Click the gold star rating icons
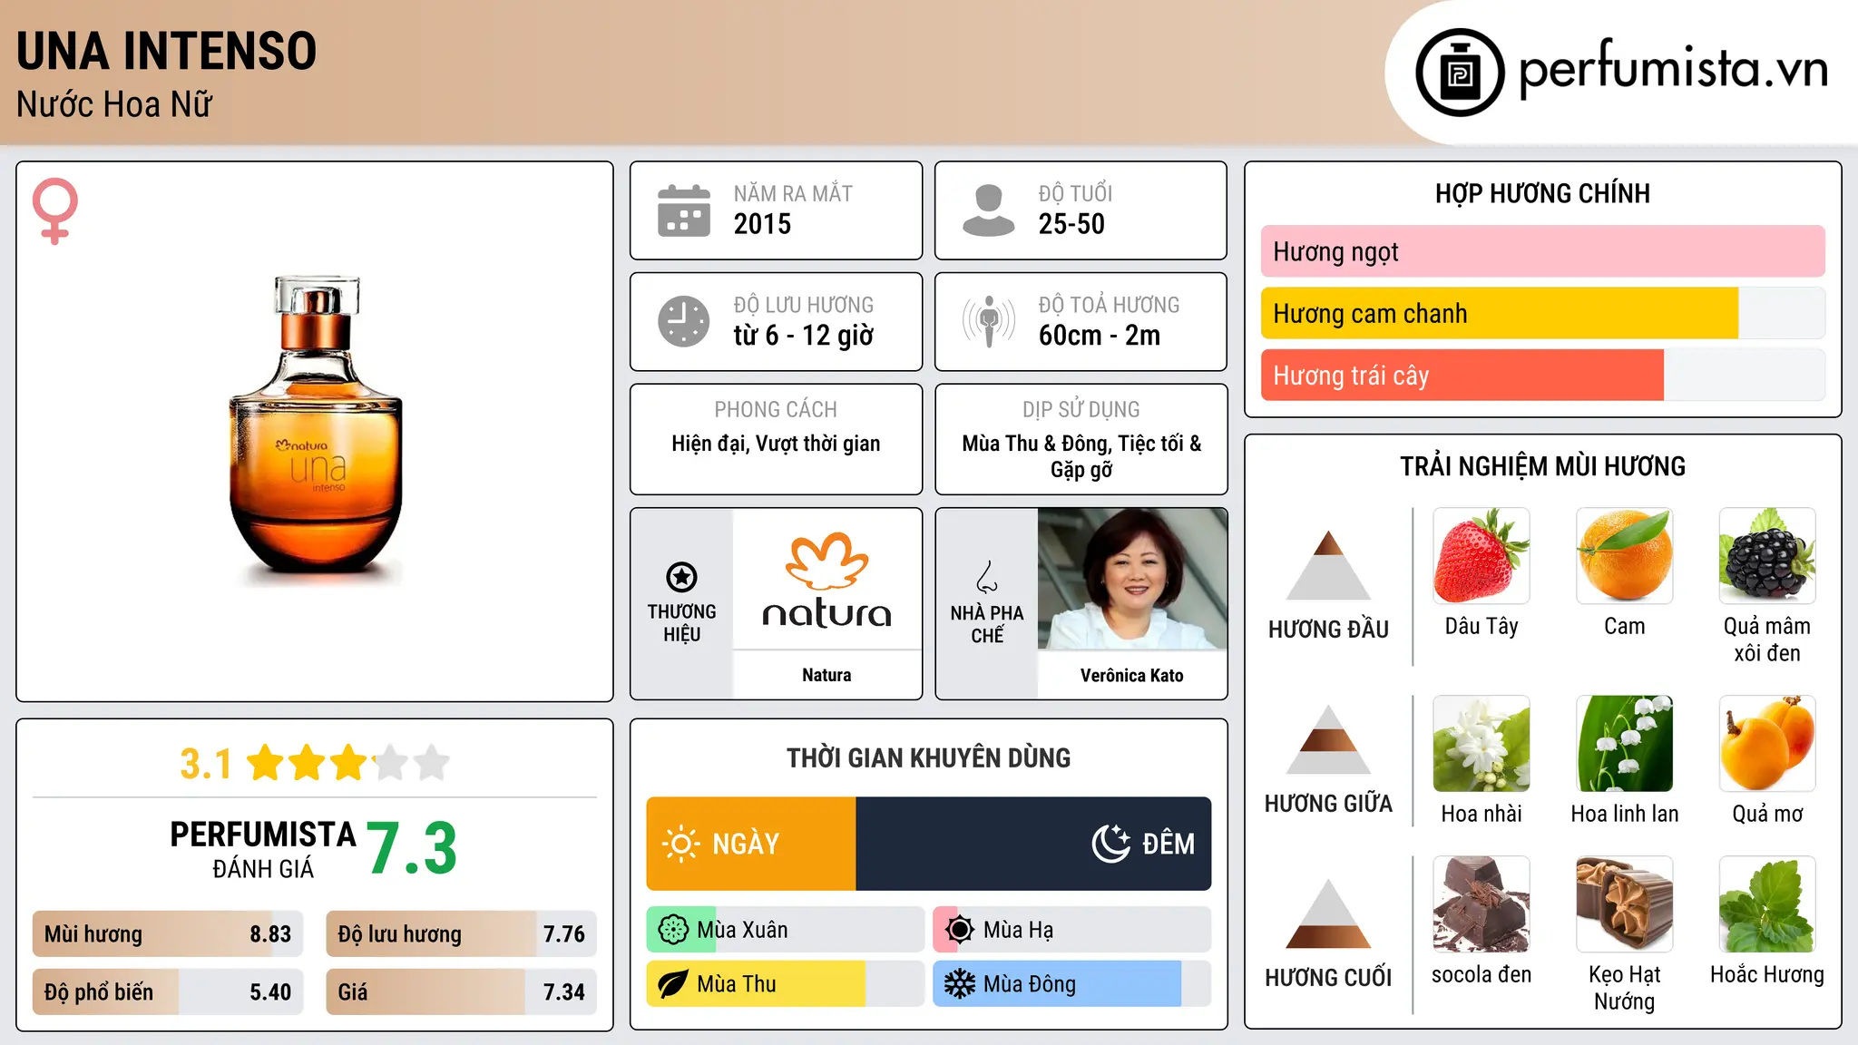Image resolution: width=1858 pixels, height=1045 pixels. [348, 763]
